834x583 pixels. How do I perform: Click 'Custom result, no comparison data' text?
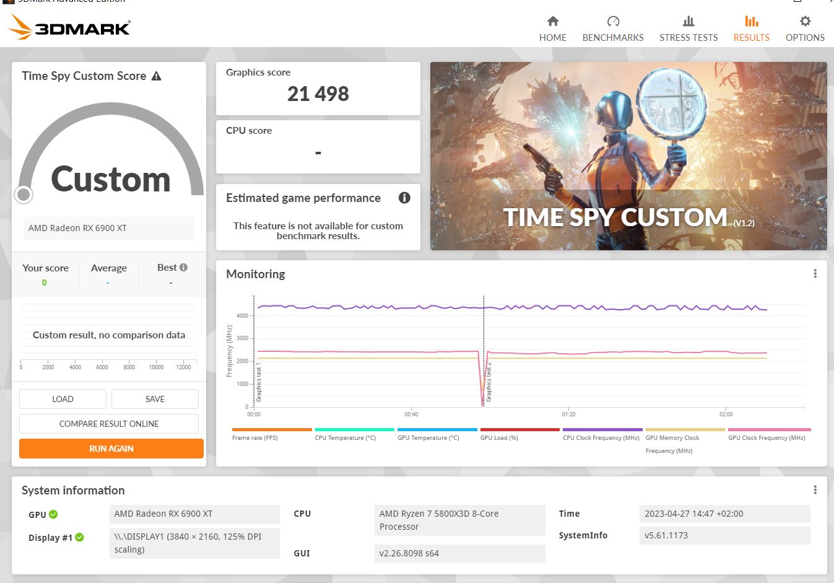click(x=109, y=335)
